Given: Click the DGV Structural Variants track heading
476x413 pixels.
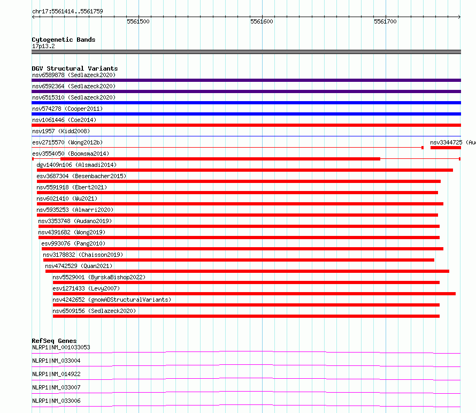Looking at the screenshot, I should pyautogui.click(x=75, y=68).
